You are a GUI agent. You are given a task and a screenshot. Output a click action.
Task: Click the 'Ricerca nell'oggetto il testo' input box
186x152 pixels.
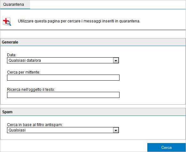pyautogui.click(x=63, y=95)
